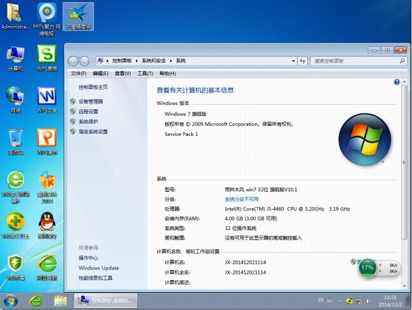Open 操作中心 action center link
Screen dimensions: 412x310
pyautogui.click(x=88, y=258)
